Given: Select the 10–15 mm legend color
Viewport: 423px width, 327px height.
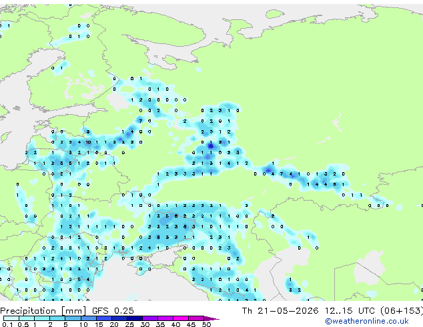Looking at the screenshot, I should [x=88, y=318].
